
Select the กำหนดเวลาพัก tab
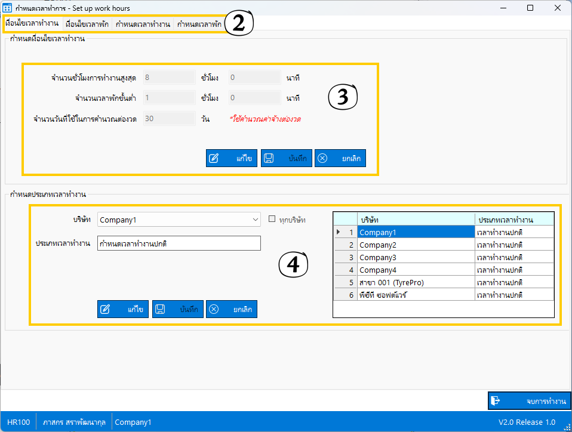(199, 24)
